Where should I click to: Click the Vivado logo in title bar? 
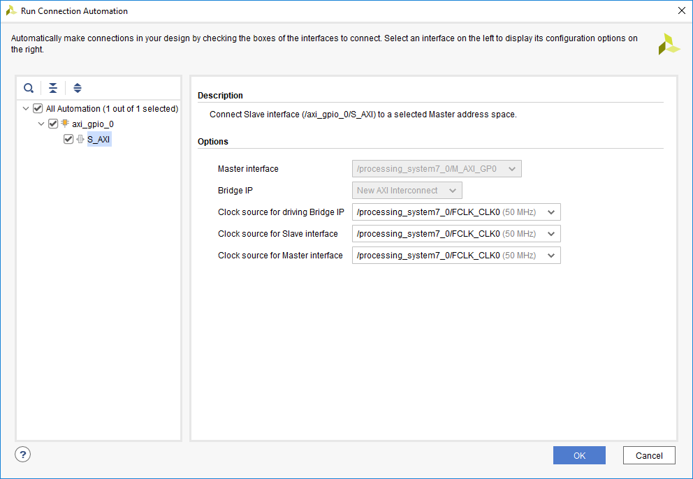coord(11,10)
